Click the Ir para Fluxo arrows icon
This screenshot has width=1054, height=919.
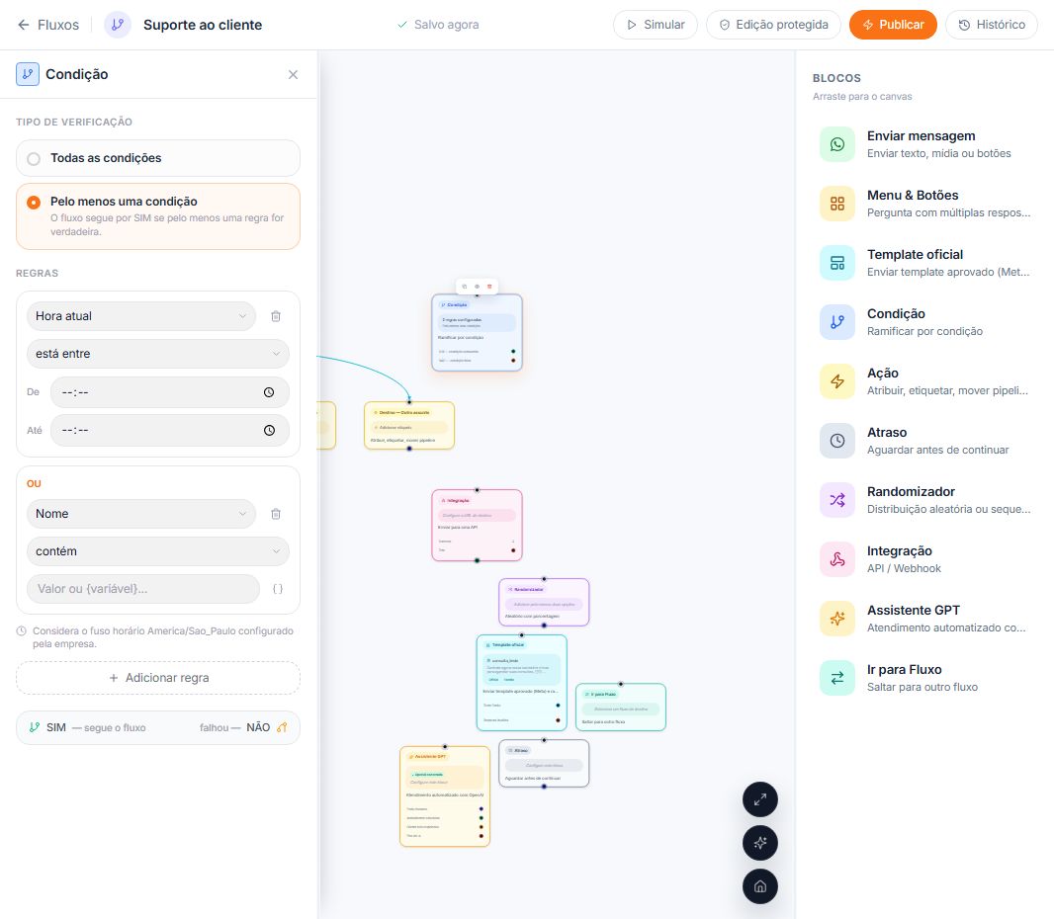pos(836,678)
